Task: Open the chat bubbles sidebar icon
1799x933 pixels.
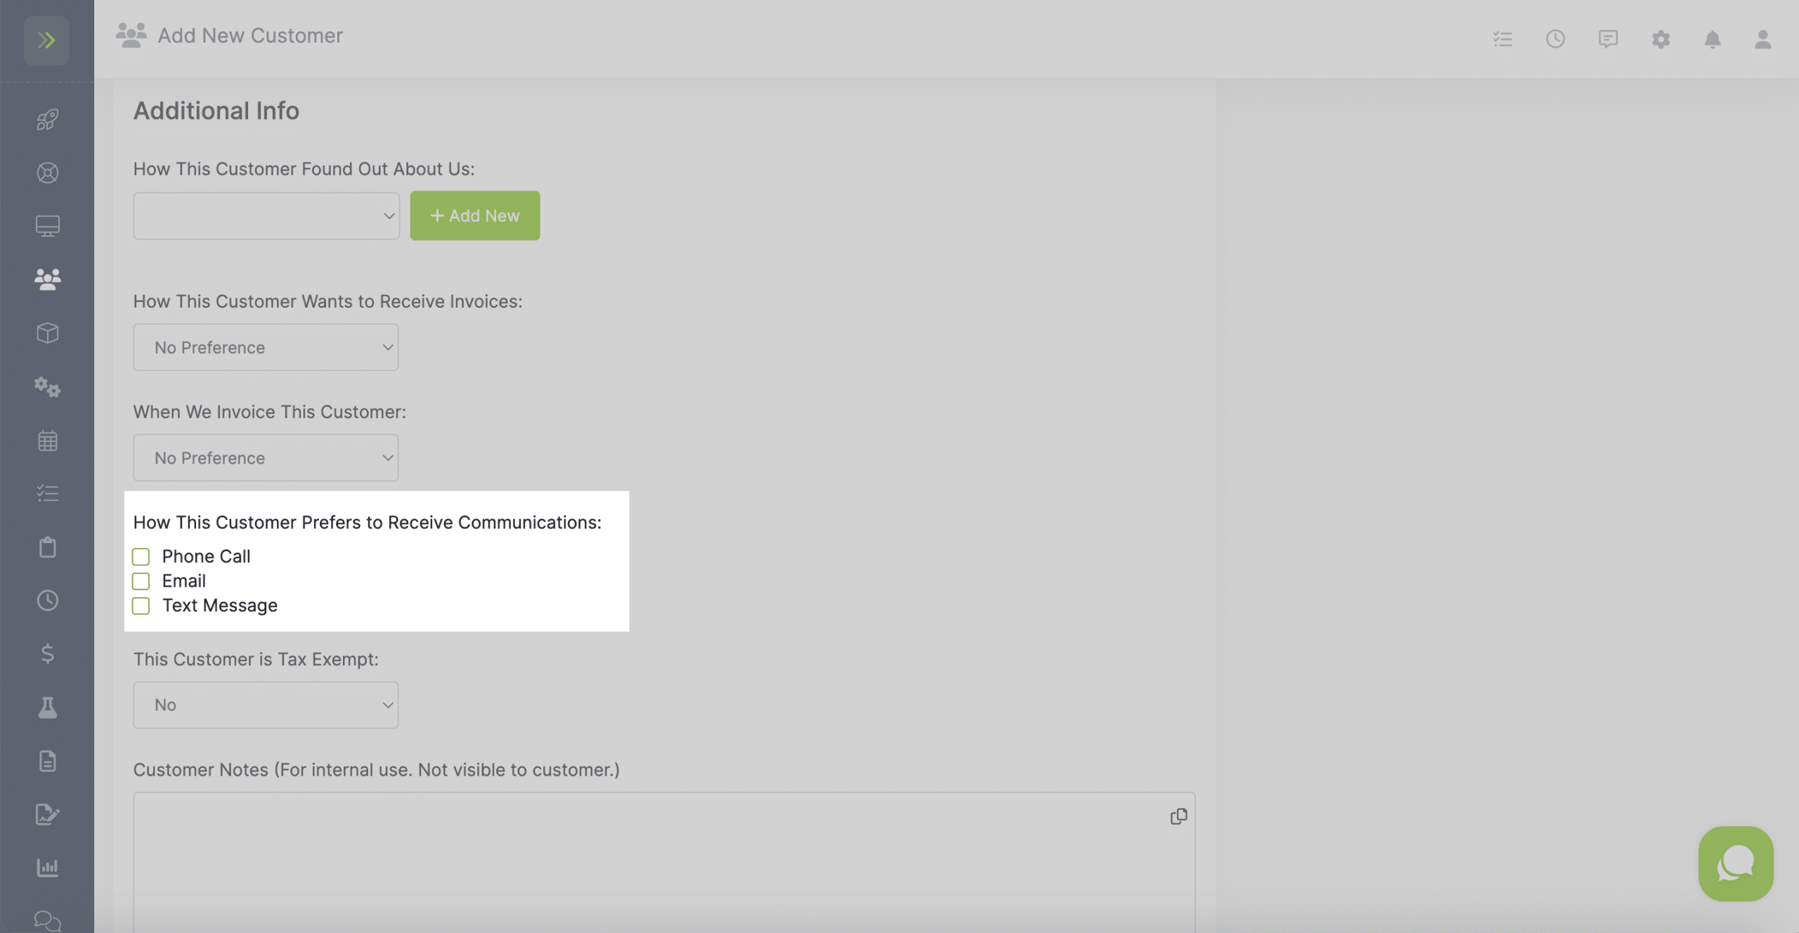Action: tap(47, 921)
